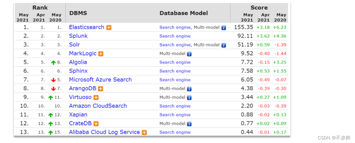Screen dimensions: 355x143
Task: Click the Multi-model info icon in CrateDB row
Action: (x=189, y=124)
